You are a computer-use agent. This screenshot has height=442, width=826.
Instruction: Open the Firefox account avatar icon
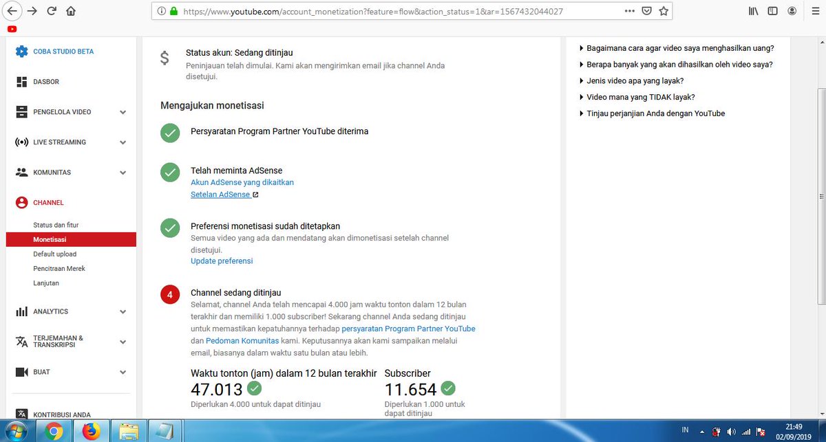coord(793,12)
